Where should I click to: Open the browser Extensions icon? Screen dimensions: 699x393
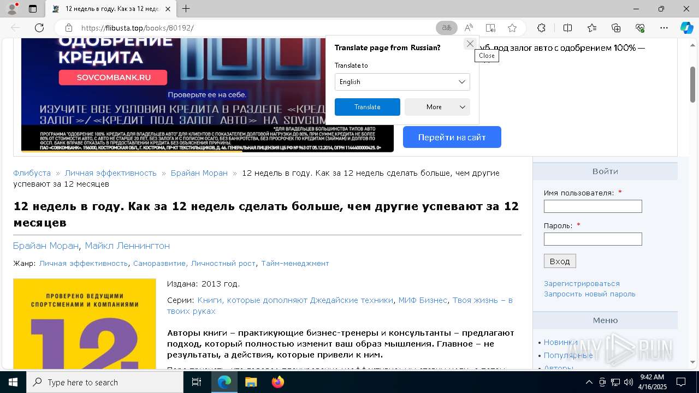pyautogui.click(x=541, y=28)
